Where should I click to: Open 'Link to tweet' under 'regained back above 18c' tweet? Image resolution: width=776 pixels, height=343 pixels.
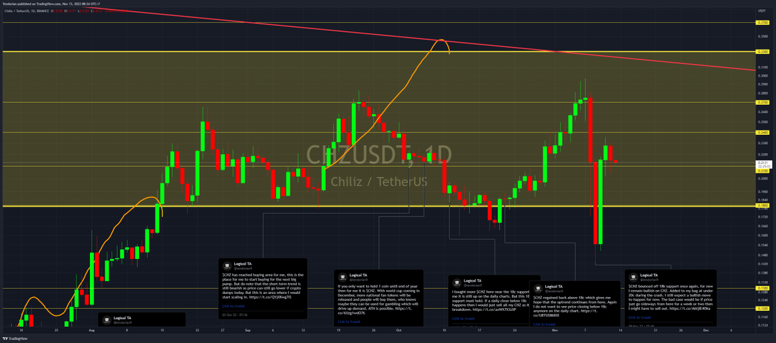pyautogui.click(x=544, y=324)
